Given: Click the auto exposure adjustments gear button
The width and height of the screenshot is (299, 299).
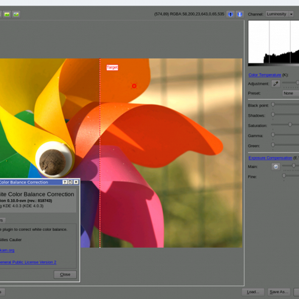Looking at the screenshot, I should tap(276, 167).
